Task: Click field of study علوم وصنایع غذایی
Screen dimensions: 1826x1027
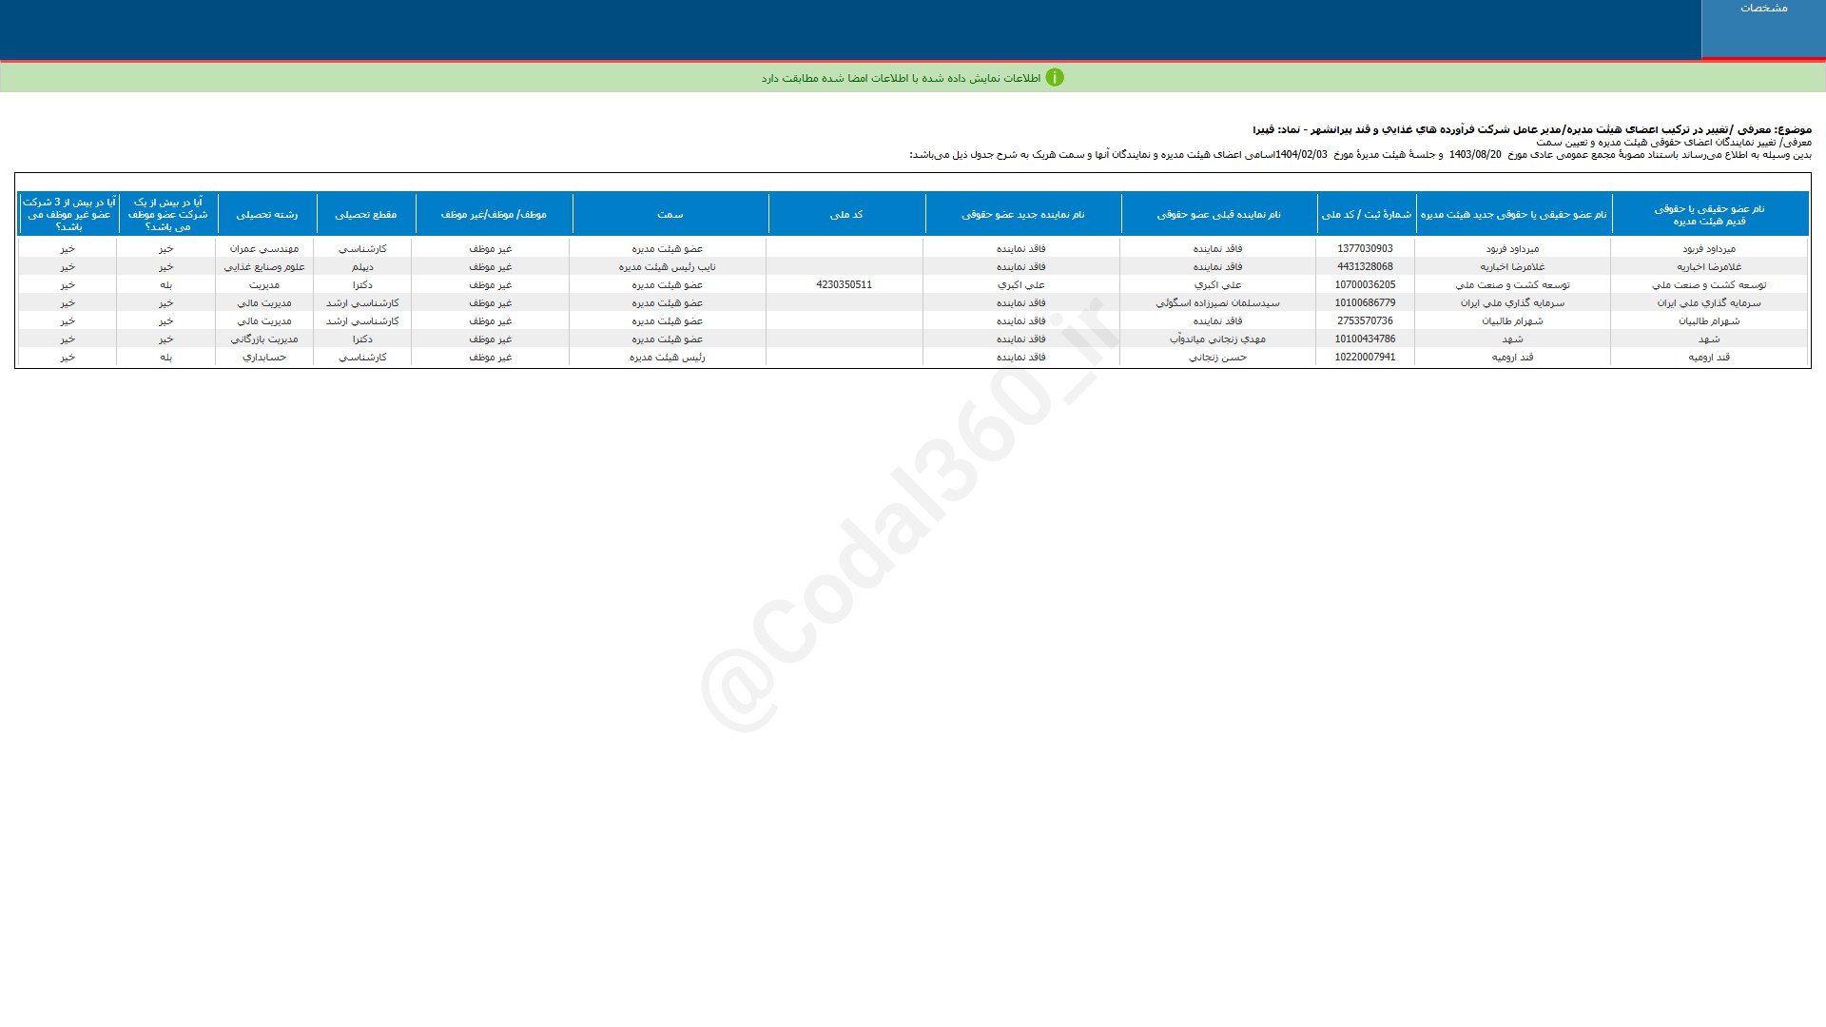Action: (x=263, y=267)
